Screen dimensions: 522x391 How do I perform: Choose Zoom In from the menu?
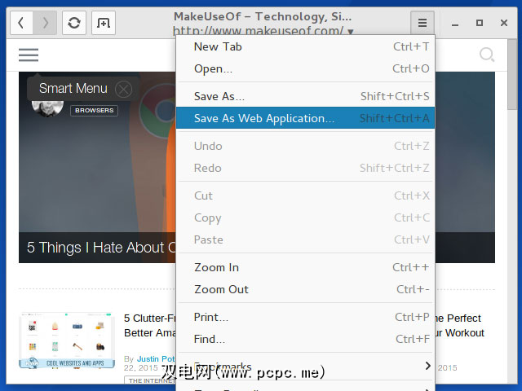(305, 267)
